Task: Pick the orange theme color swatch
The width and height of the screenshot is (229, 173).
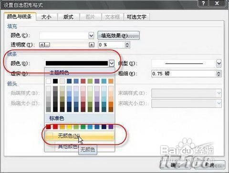Action: pos(111,81)
